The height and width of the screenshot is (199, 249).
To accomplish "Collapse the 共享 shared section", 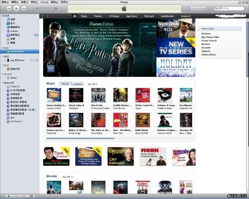I will 3,65.
